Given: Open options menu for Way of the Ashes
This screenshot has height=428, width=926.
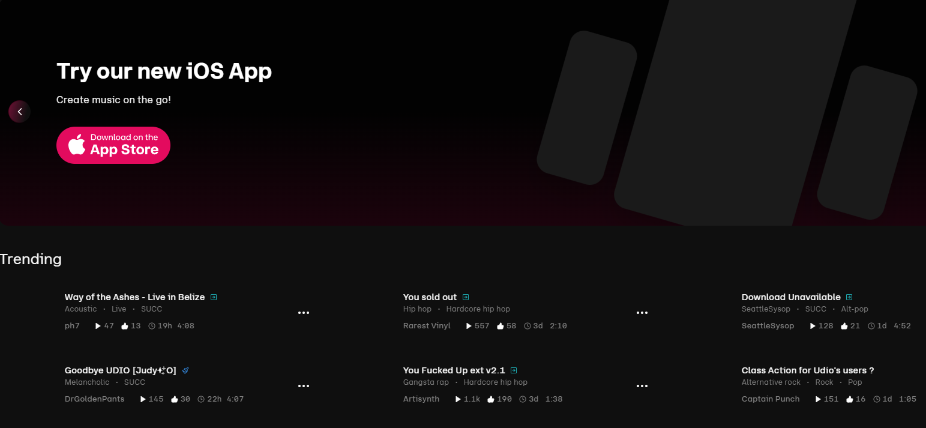Looking at the screenshot, I should 304,313.
